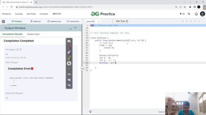Copy the For Input test case
This screenshot has width=206, height=115.
pyautogui.click(x=18, y=50)
